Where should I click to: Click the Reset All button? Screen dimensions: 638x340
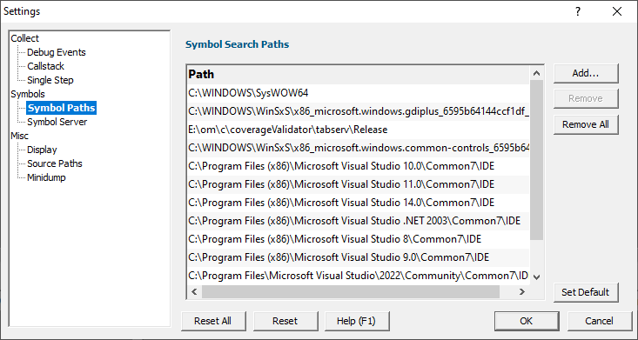click(x=212, y=321)
